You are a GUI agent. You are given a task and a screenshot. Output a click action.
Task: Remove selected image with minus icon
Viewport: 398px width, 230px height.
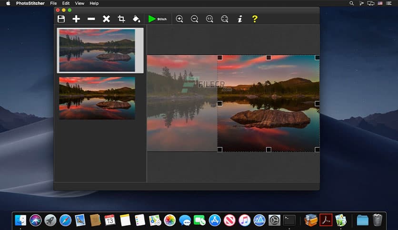91,19
